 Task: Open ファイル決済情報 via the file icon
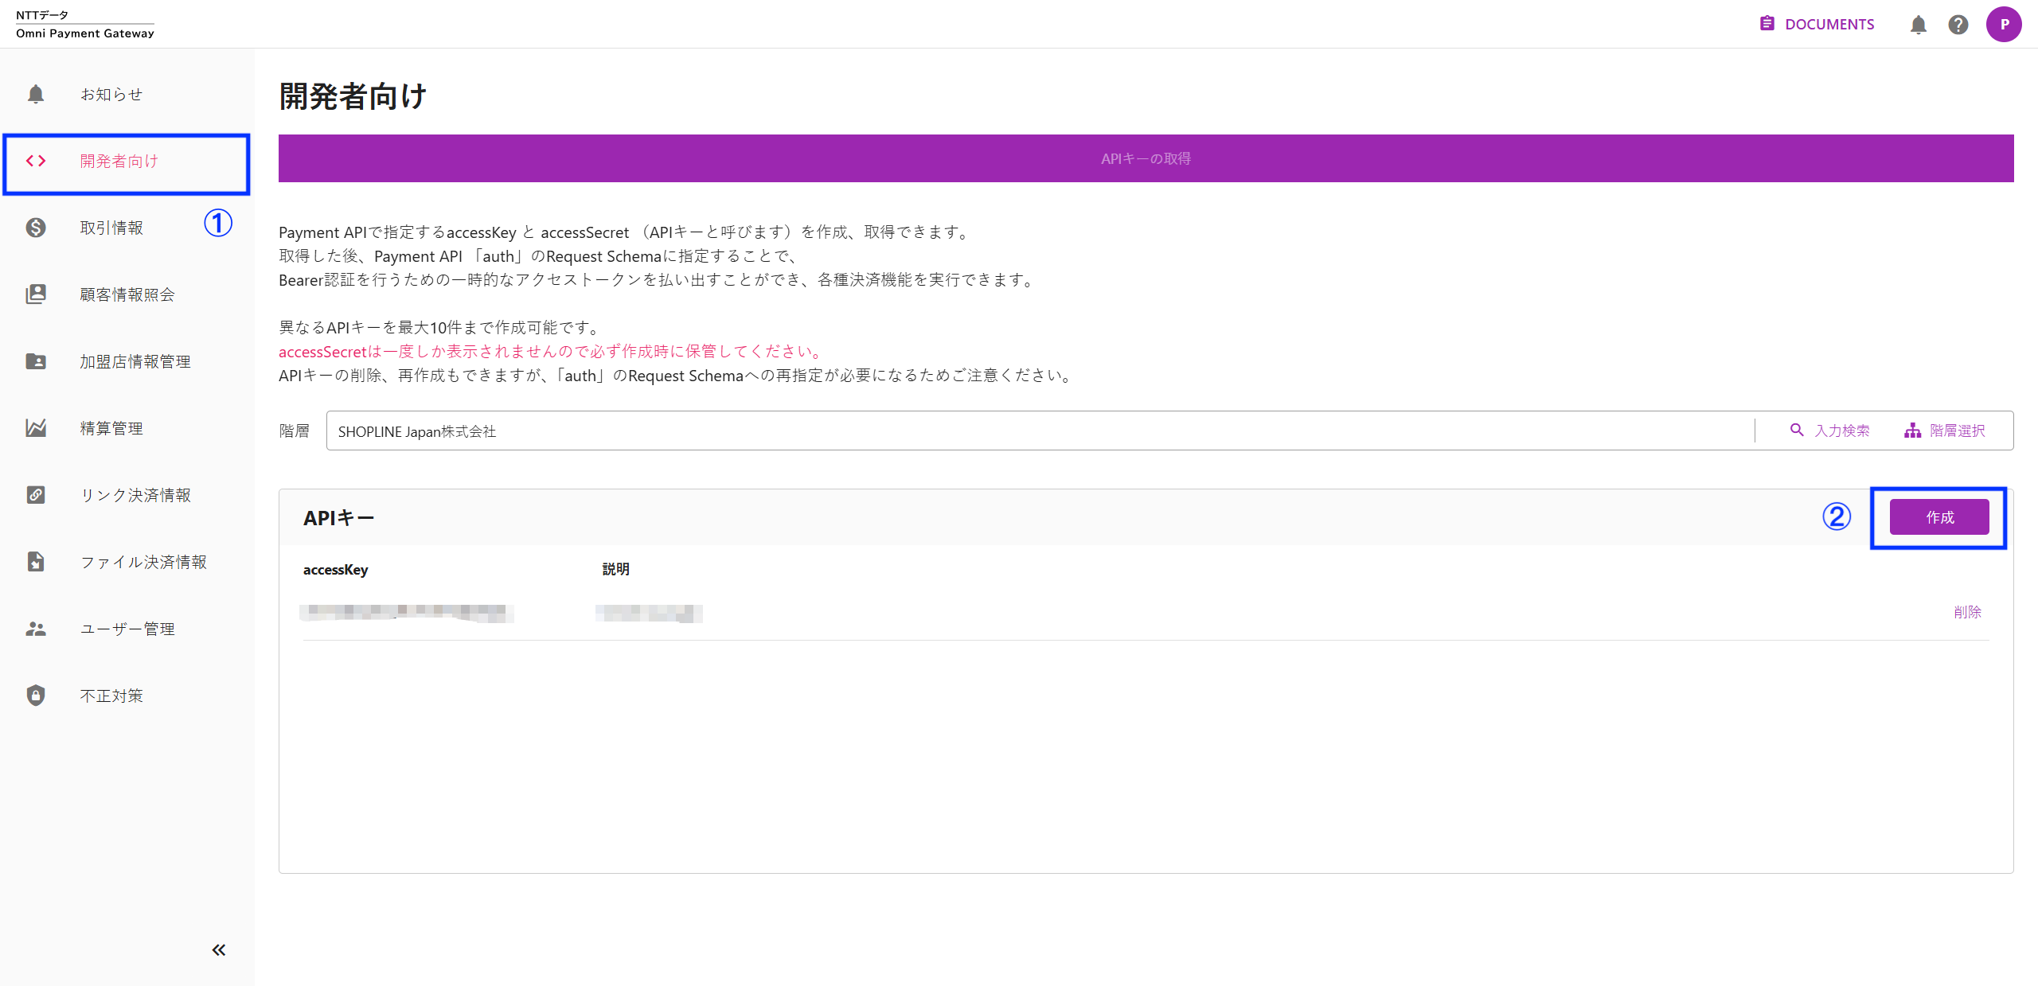coord(35,561)
